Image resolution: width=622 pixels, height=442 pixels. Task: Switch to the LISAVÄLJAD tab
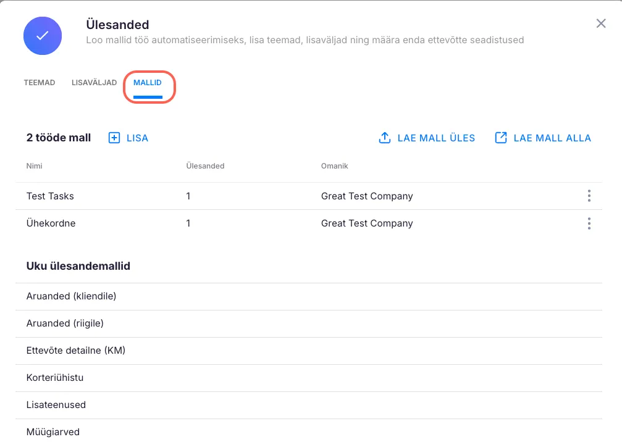(x=94, y=83)
